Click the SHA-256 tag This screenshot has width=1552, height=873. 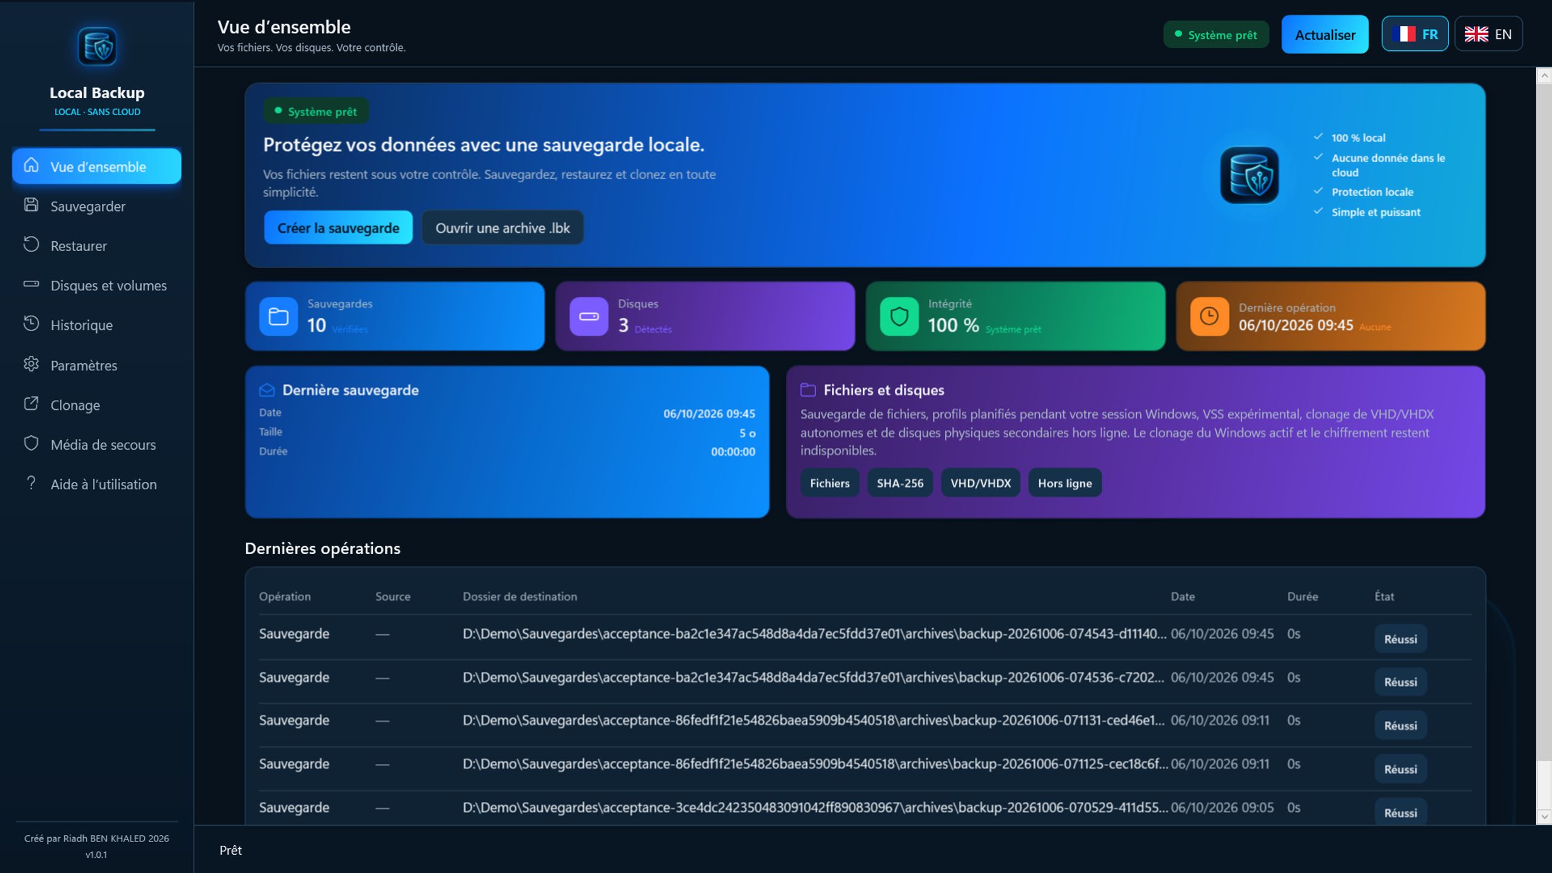click(900, 483)
